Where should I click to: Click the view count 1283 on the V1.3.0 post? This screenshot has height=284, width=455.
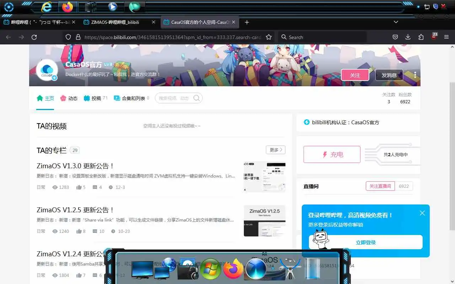pos(60,187)
